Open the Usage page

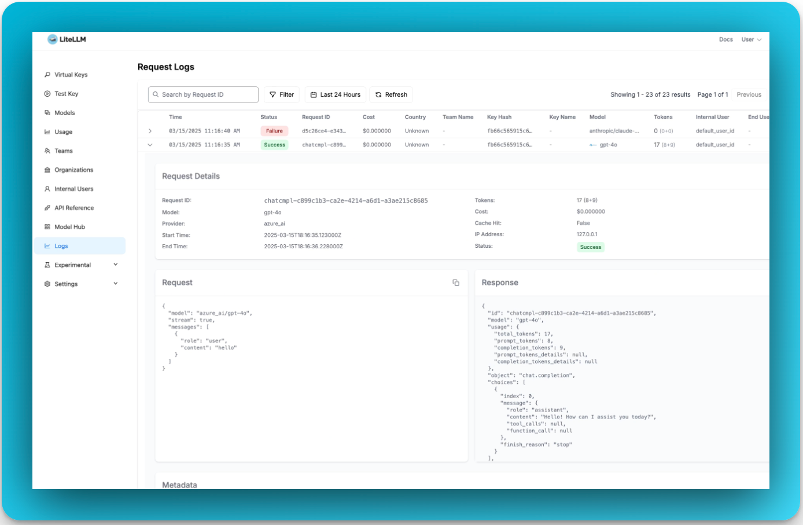coord(63,132)
